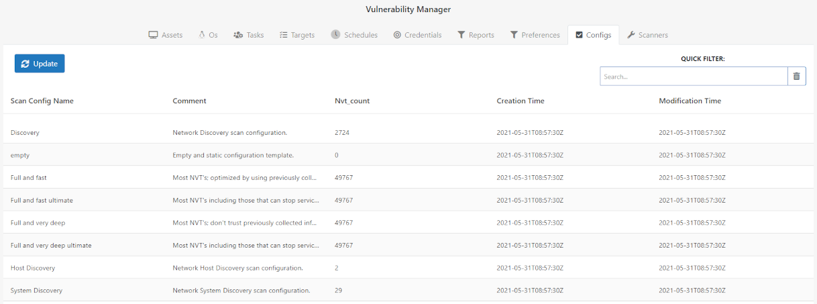Click 'Empty and static configuration template.' comment
Image resolution: width=817 pixels, height=304 pixels.
[233, 155]
